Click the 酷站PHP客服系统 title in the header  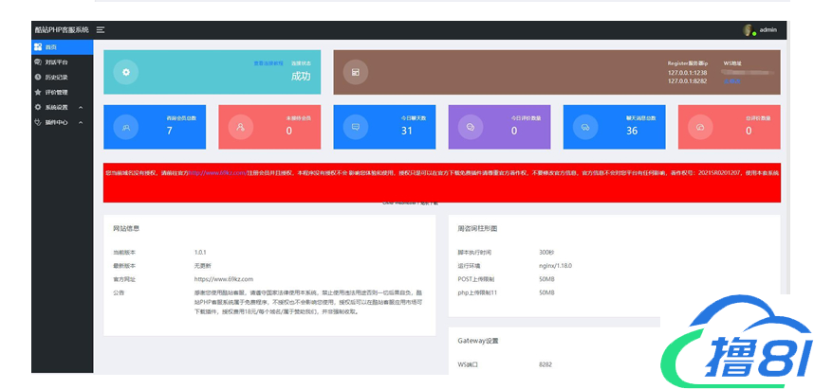click(x=62, y=30)
